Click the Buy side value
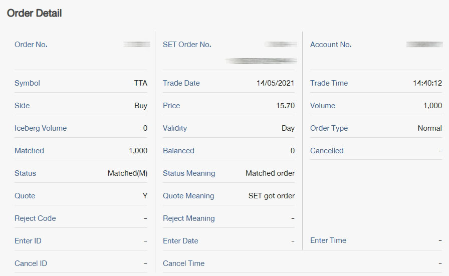Screen dimensions: 449x276 (x=141, y=106)
